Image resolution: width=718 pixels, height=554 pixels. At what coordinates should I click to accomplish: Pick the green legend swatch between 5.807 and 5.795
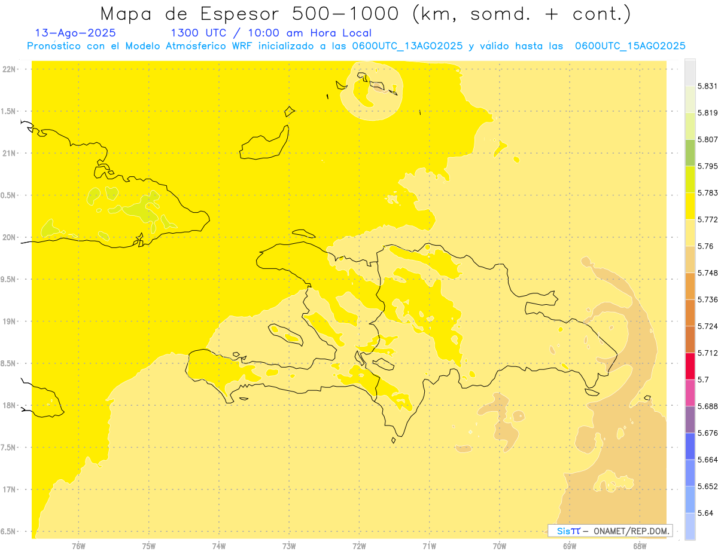[x=690, y=152]
